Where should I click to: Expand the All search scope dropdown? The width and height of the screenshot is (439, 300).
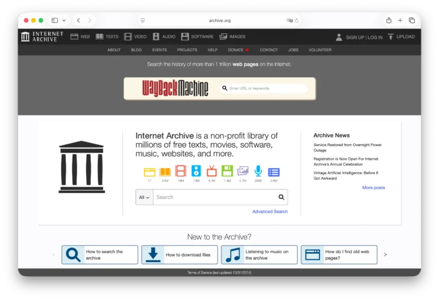coord(145,197)
